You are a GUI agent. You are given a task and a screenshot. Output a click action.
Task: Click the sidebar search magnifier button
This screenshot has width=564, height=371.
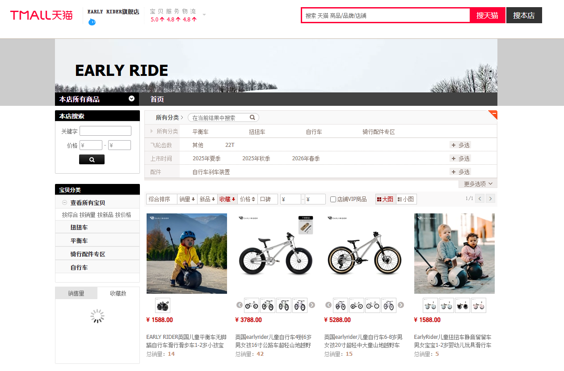[92, 159]
